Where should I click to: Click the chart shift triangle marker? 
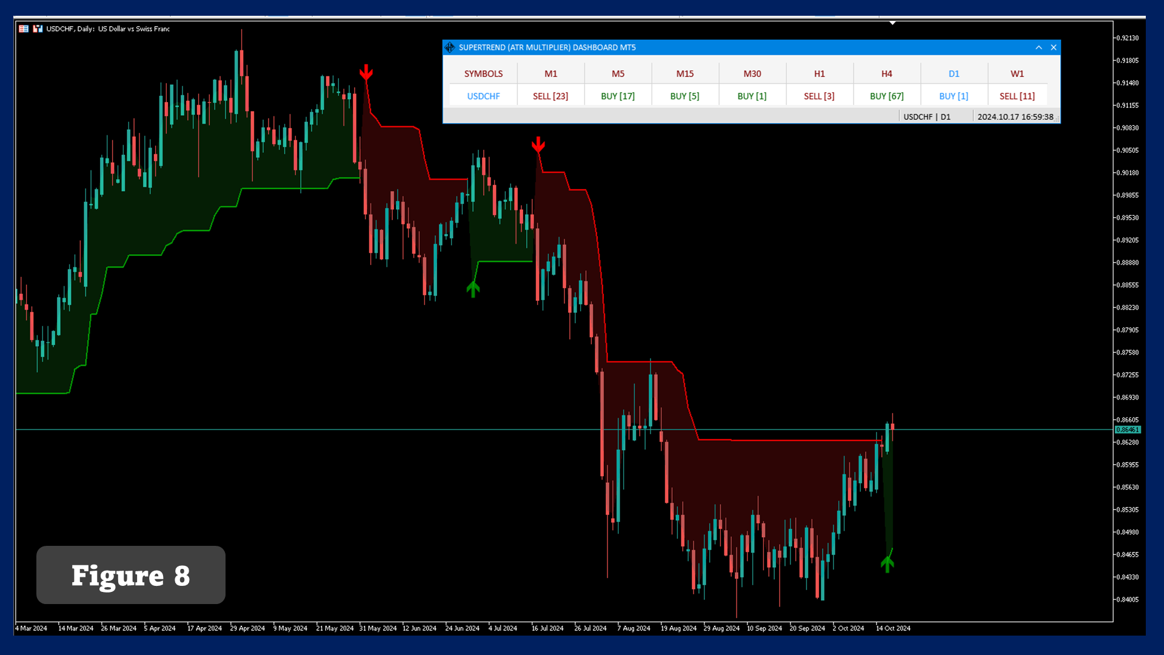click(x=892, y=23)
